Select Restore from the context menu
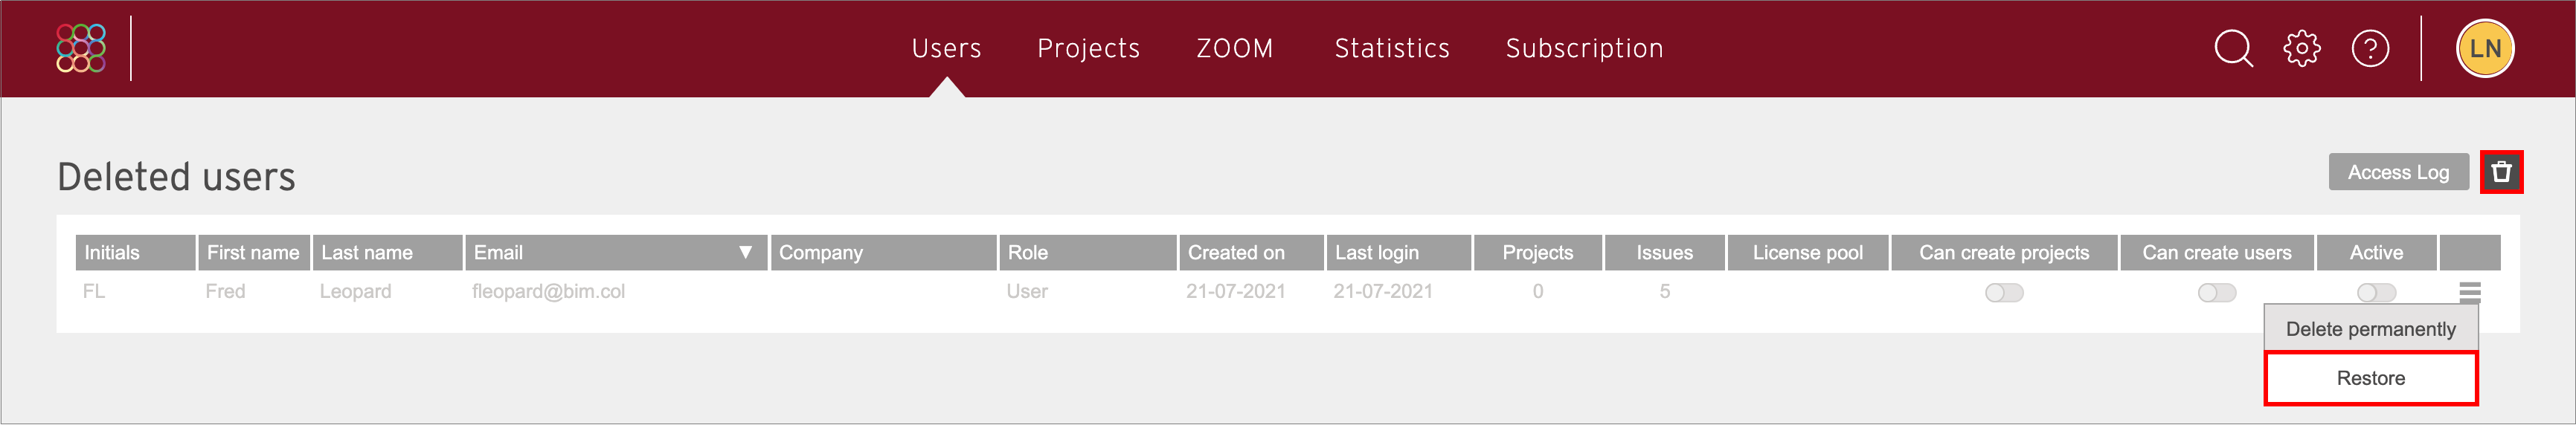The height and width of the screenshot is (425, 2576). pos(2370,378)
